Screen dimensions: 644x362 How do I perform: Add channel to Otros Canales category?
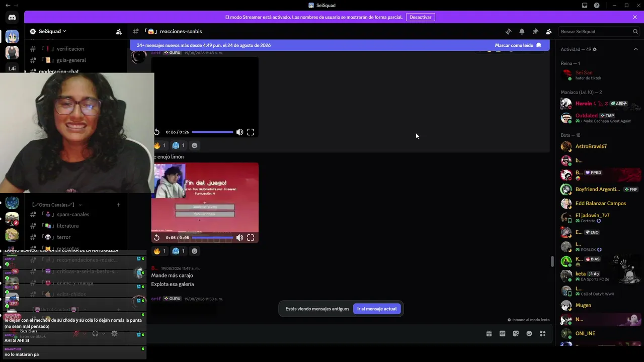tap(118, 205)
